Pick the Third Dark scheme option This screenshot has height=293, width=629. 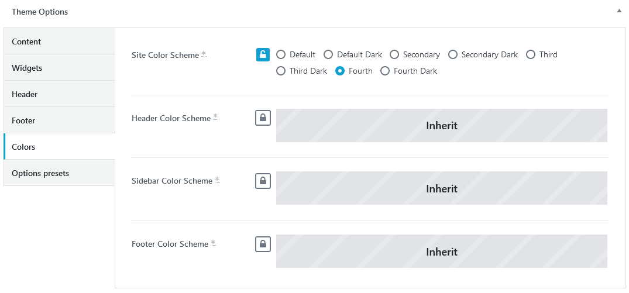click(281, 71)
